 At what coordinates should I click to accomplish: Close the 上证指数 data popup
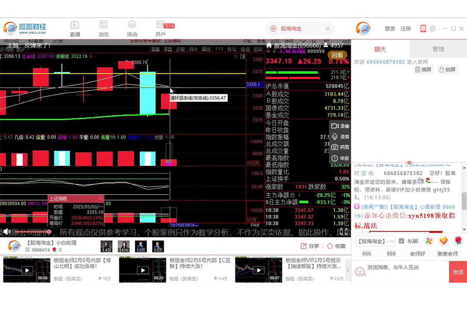(100, 199)
